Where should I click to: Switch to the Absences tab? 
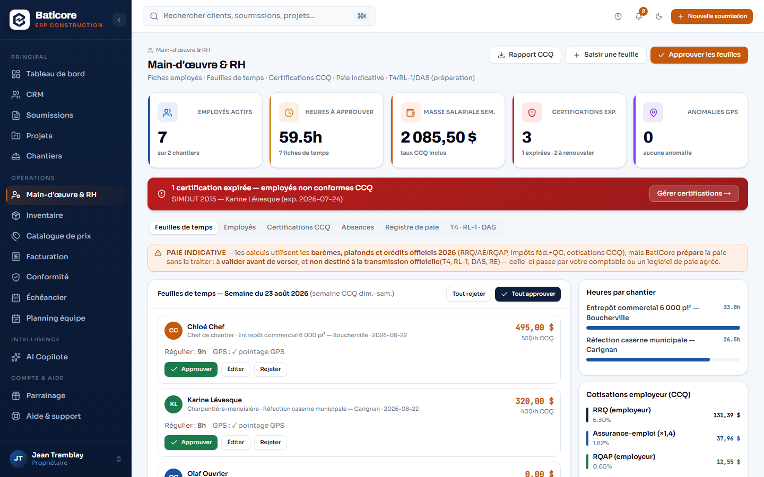pyautogui.click(x=358, y=227)
